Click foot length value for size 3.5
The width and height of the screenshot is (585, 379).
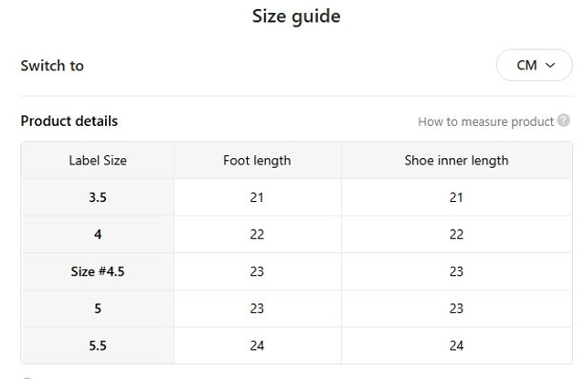(x=257, y=197)
